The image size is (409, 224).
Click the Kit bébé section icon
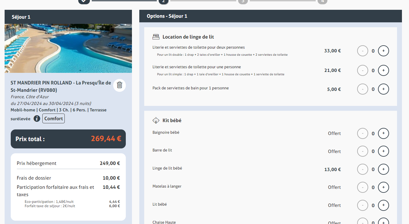point(156,121)
